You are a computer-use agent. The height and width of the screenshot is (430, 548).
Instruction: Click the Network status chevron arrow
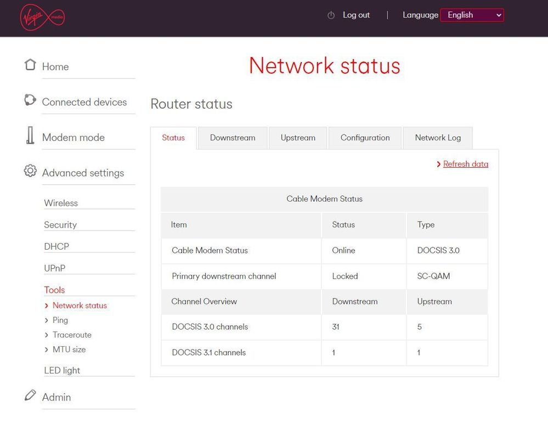pyautogui.click(x=47, y=305)
